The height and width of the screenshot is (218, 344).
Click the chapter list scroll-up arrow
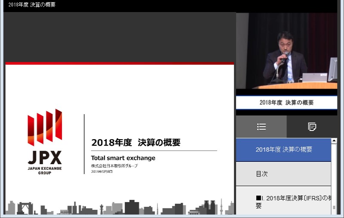pyautogui.click(x=334, y=141)
